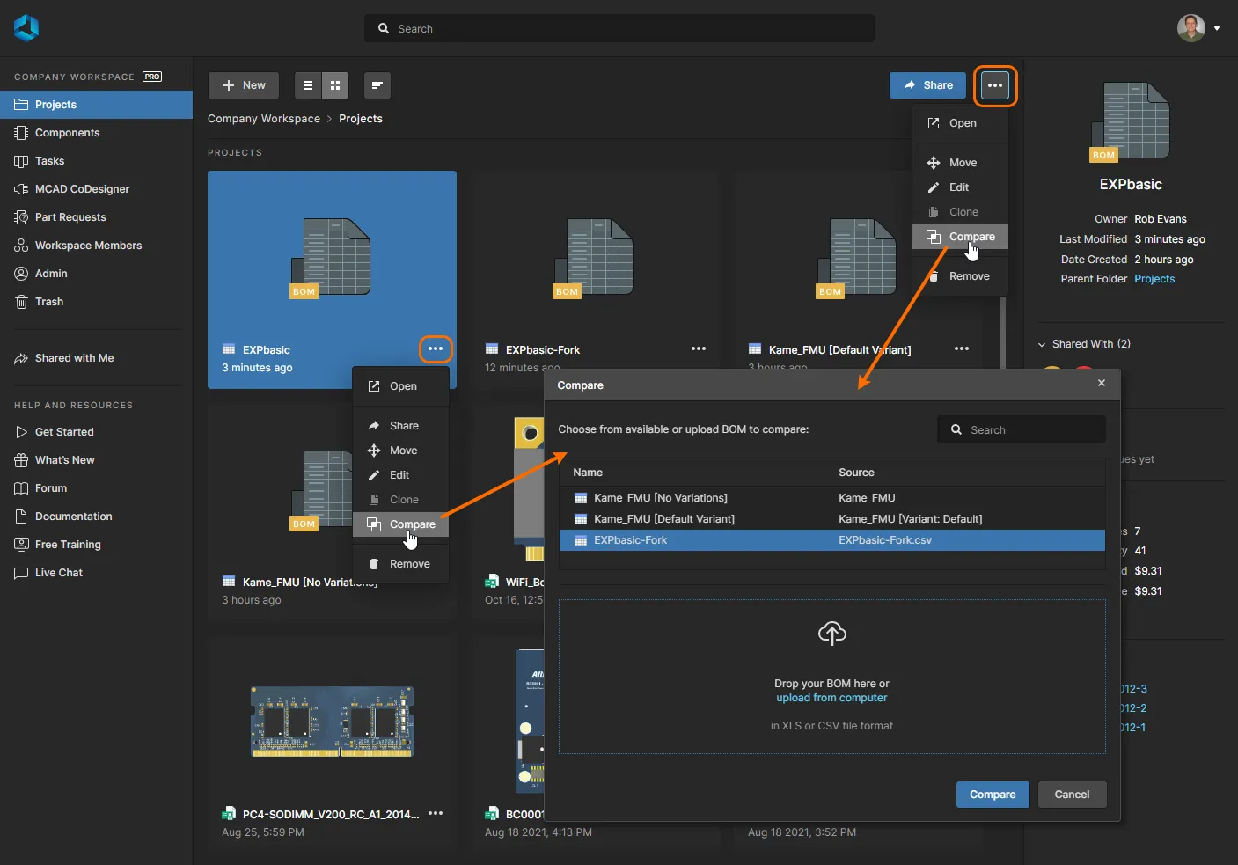Open the EXPbasic tile's ellipsis menu
This screenshot has height=865, width=1238.
[436, 349]
